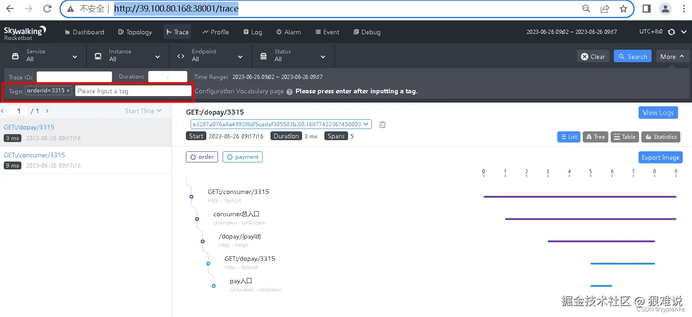Select the GET:/consumer/3315 trace entry

86,160
